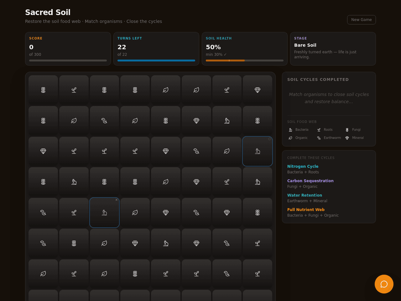Click the Turns Left blue progress bar
401x301 pixels.
point(156,61)
